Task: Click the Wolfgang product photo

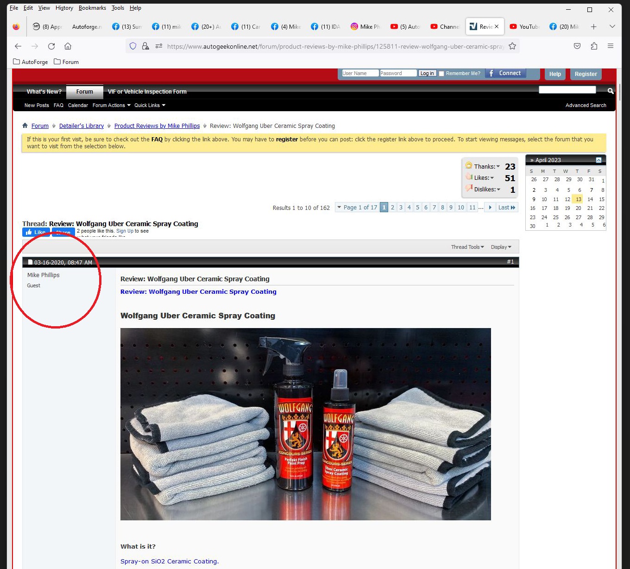Action: click(305, 424)
